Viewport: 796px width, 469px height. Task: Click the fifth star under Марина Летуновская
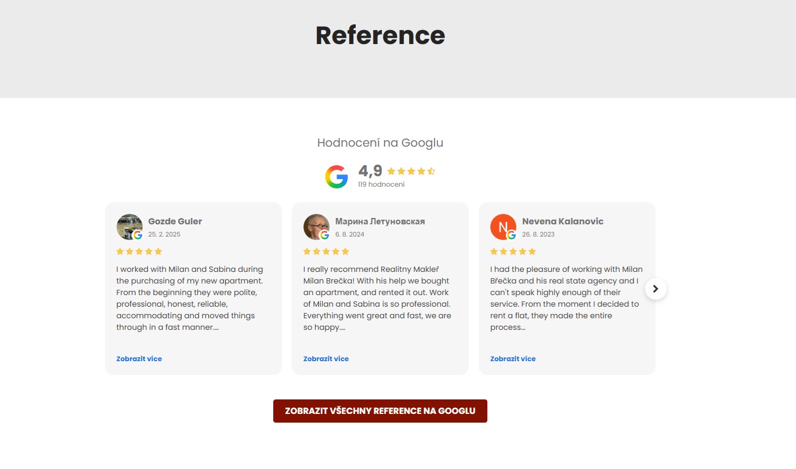346,251
